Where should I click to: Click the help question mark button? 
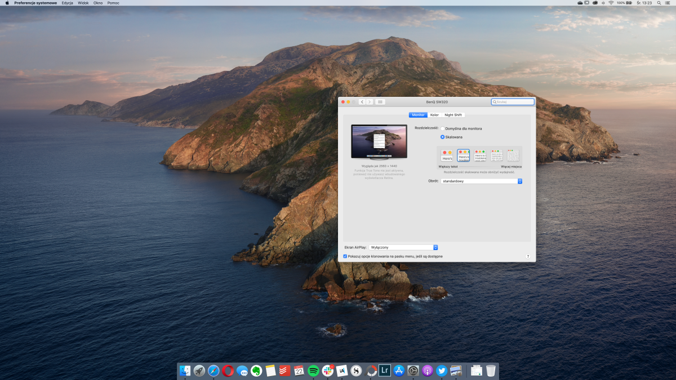(x=528, y=256)
